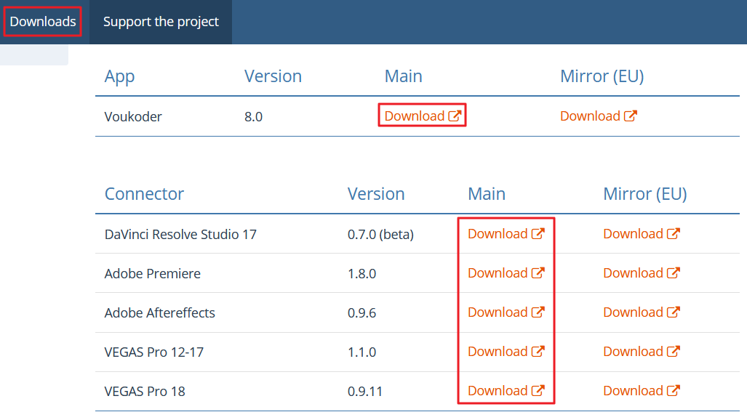Click Mirror (EU) download for Adobe Aftereffects
This screenshot has height=420, width=747.
[642, 312]
